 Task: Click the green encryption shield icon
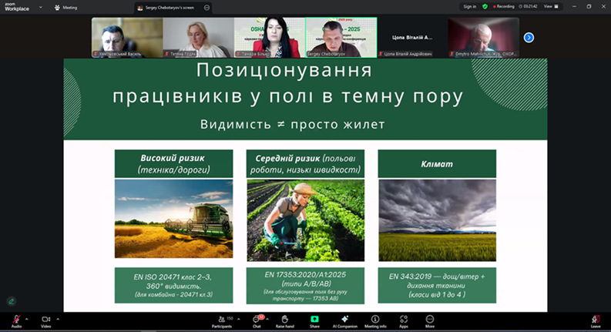pos(485,7)
